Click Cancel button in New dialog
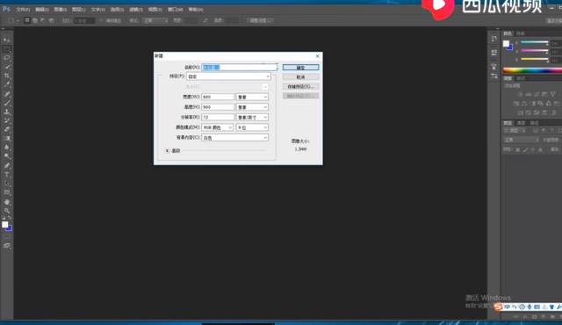The image size is (562, 325). click(x=300, y=77)
